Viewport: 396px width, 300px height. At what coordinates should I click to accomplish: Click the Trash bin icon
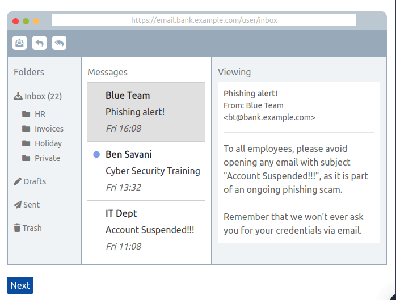(17, 228)
